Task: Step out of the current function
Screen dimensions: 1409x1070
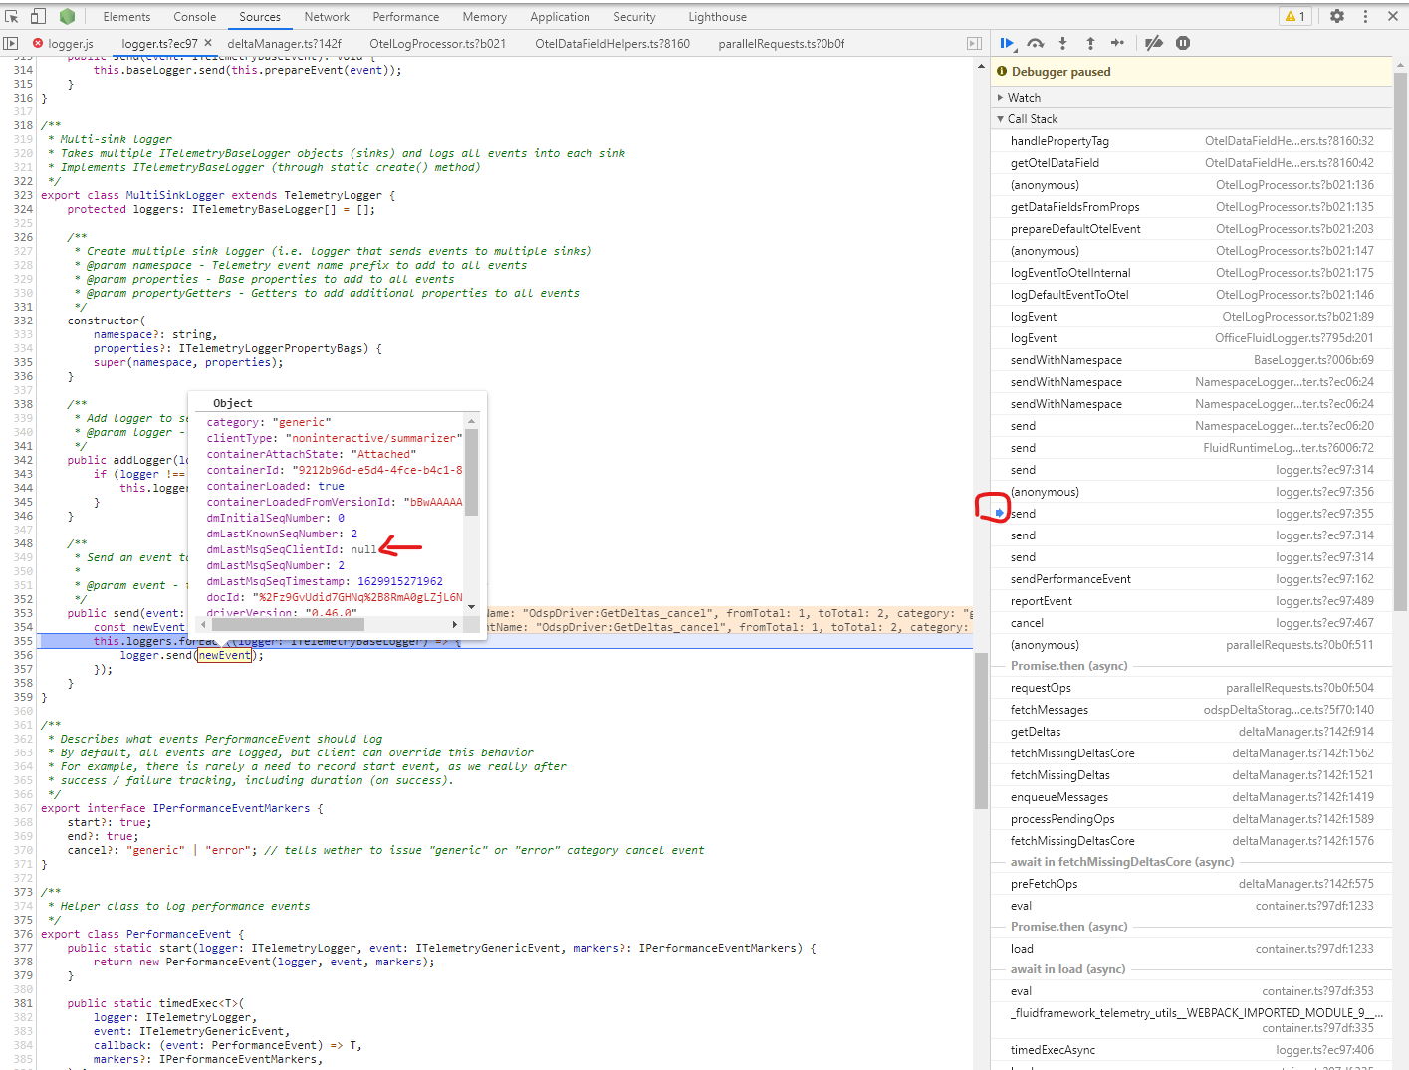Action: click(1090, 43)
